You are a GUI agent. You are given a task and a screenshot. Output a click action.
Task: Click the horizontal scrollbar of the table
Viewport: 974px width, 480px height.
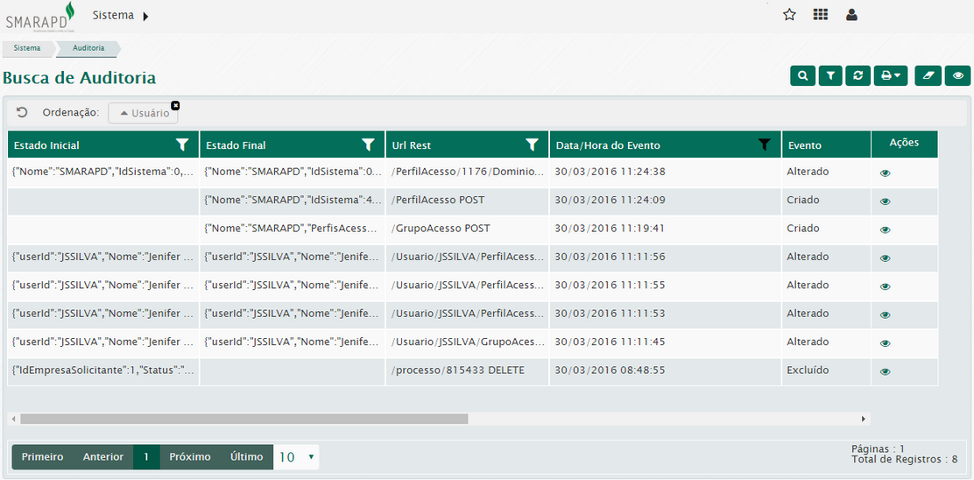[x=245, y=419]
